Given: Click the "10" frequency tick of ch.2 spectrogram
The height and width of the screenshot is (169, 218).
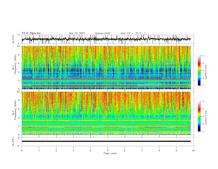Looking at the screenshot, I should [19, 92].
